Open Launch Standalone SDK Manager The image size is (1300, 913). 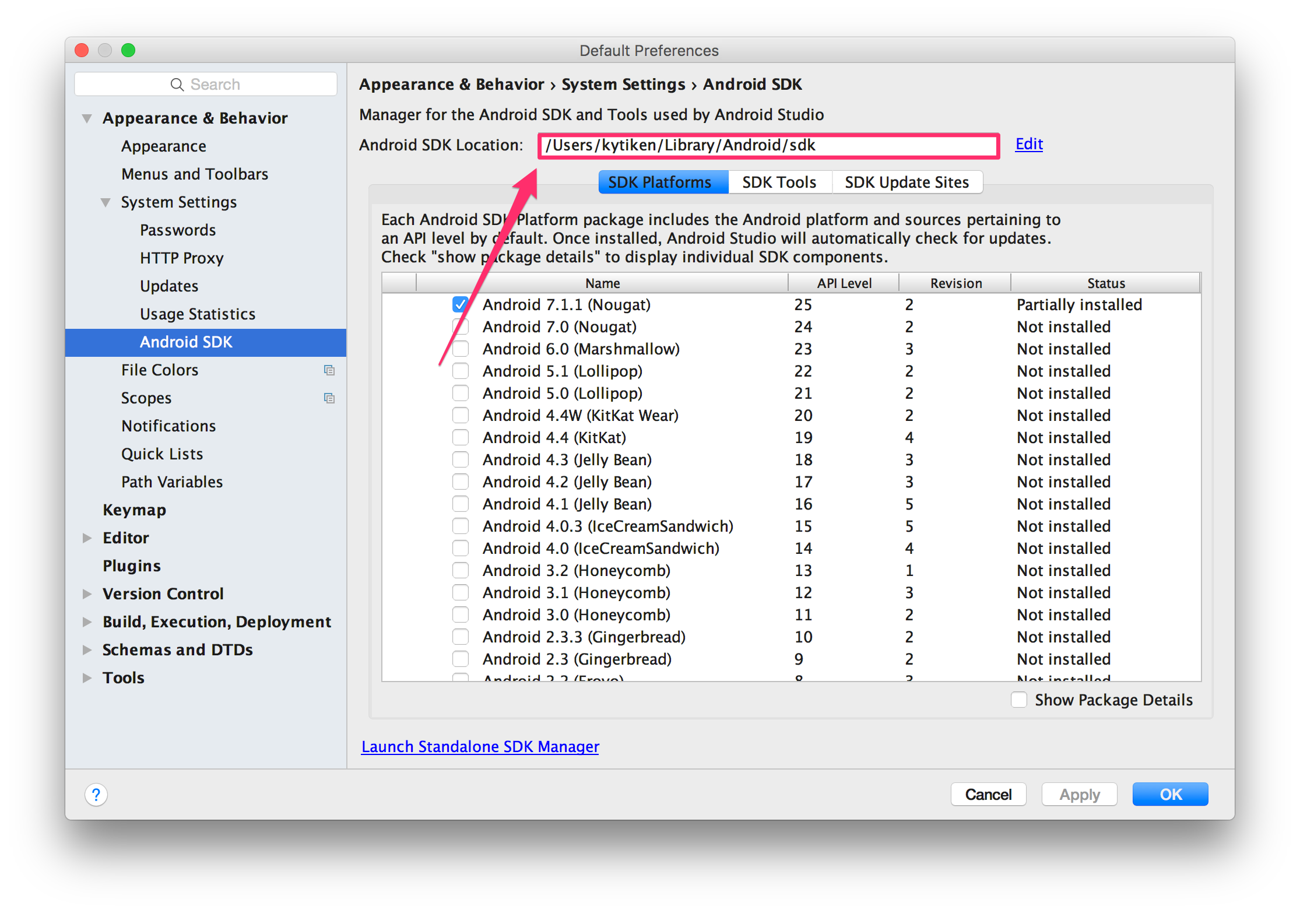point(480,746)
